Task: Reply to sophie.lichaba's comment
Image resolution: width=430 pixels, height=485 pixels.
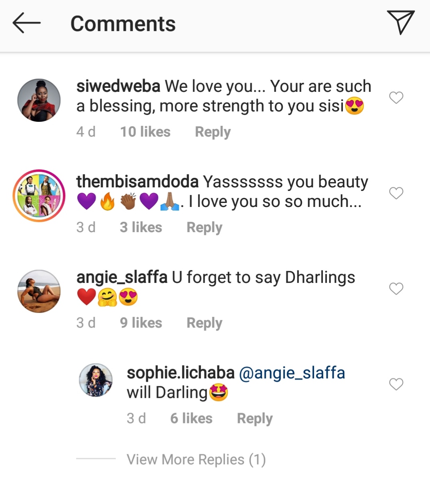Action: tap(255, 418)
